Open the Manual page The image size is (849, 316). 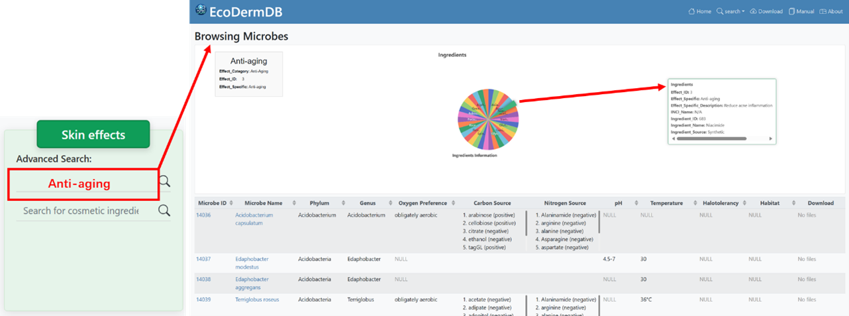[801, 11]
